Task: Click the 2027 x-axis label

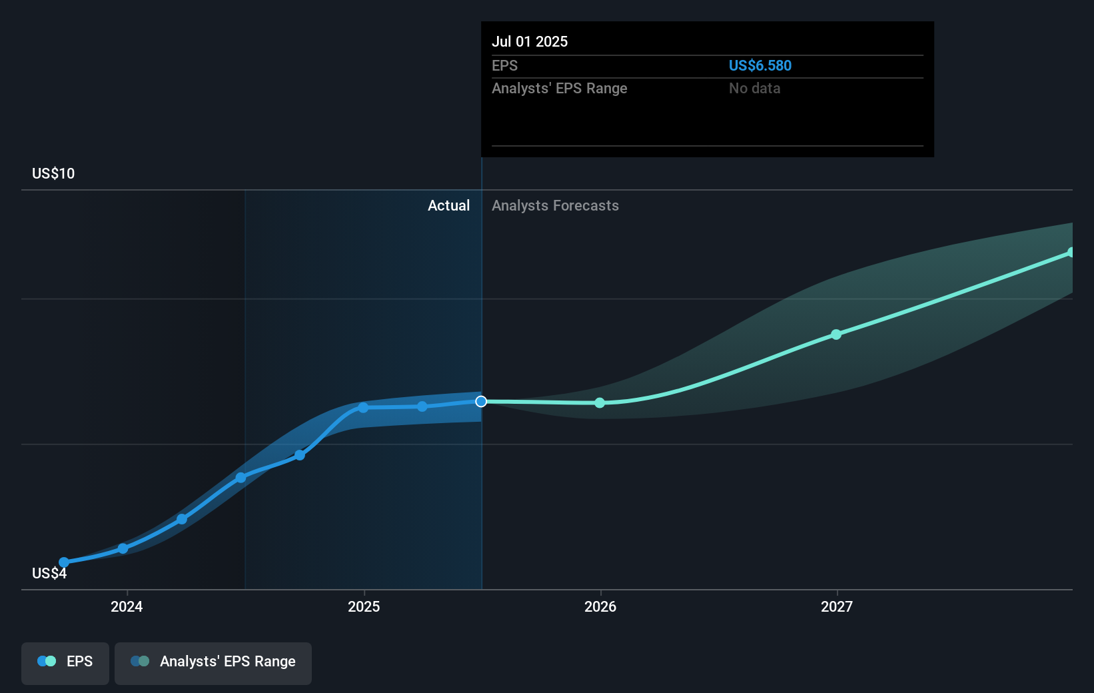Action: (x=837, y=606)
